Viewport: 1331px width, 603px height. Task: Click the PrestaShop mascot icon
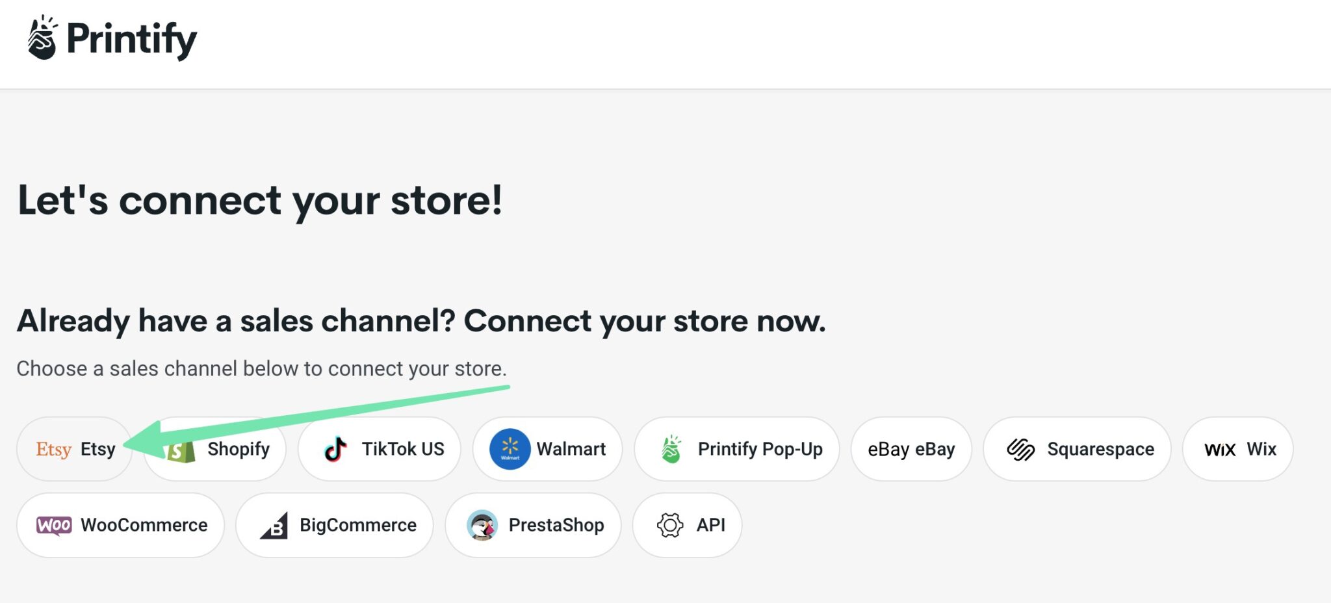[482, 525]
